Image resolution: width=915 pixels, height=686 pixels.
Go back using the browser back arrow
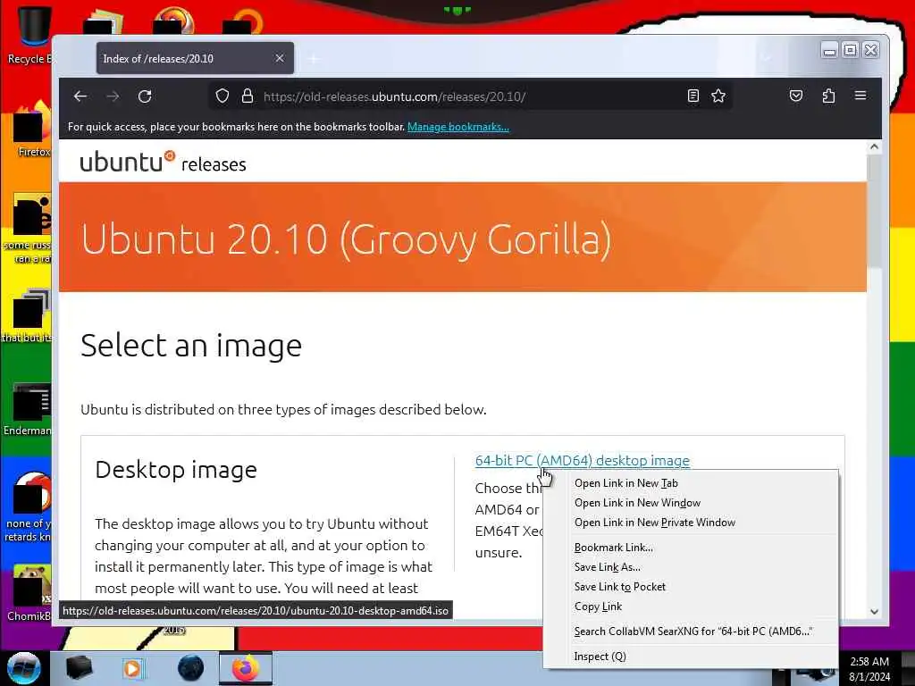(80, 96)
